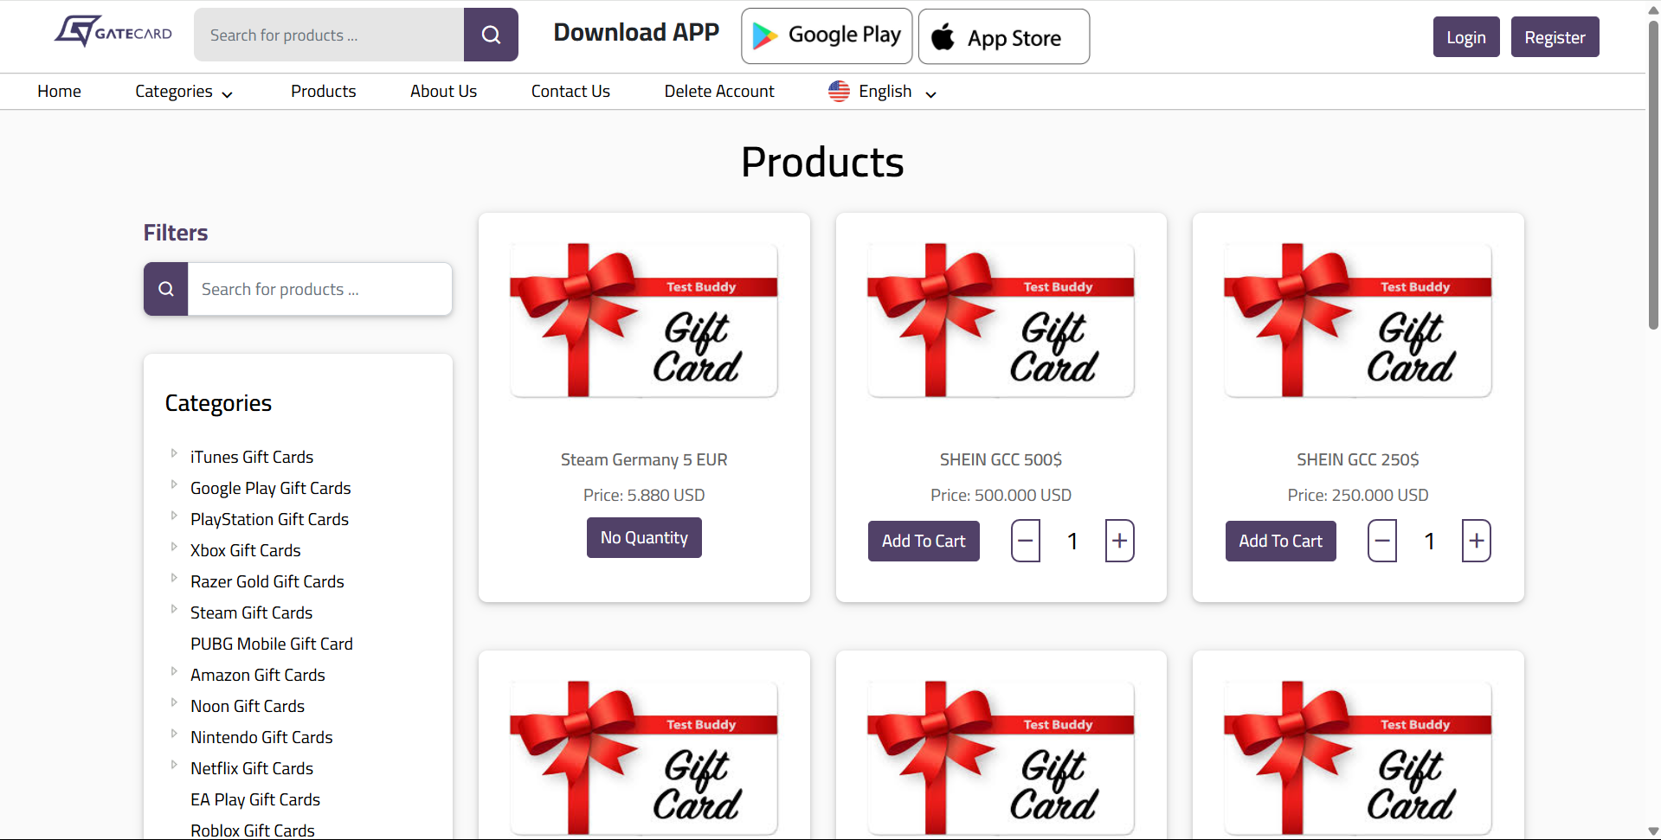The image size is (1661, 840).
Task: Increase quantity for SHEIN GCC 250$
Action: click(x=1477, y=541)
